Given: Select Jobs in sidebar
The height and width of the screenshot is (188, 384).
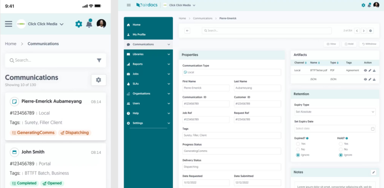Looking at the screenshot, I should 148,74.
